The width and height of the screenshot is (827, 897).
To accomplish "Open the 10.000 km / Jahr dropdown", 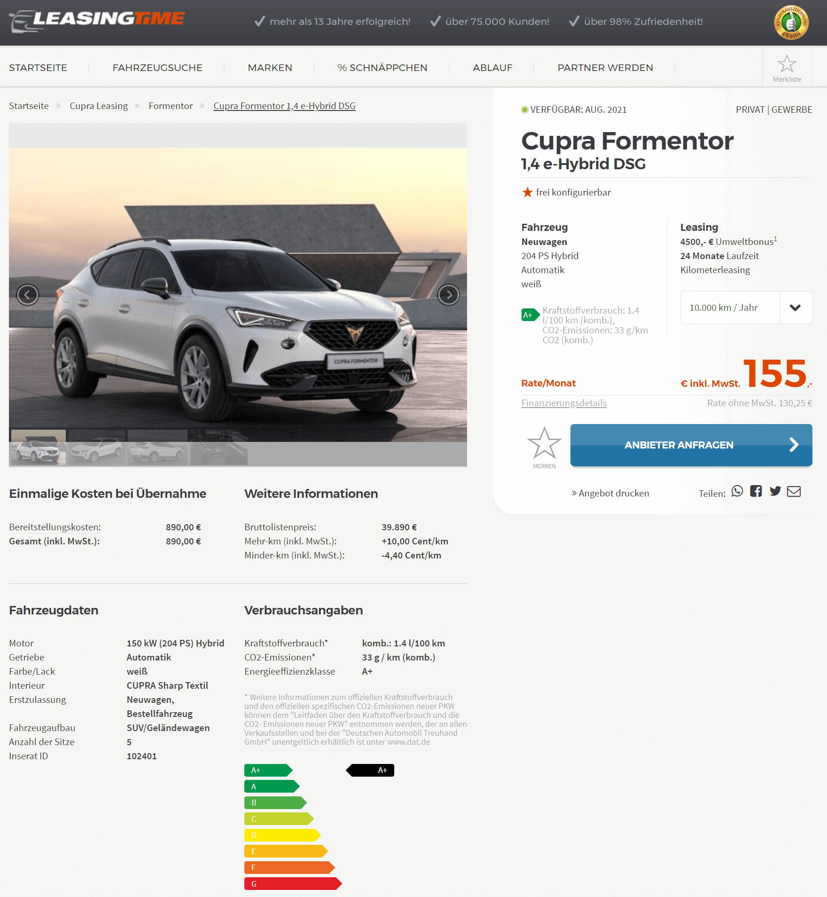I will click(746, 307).
